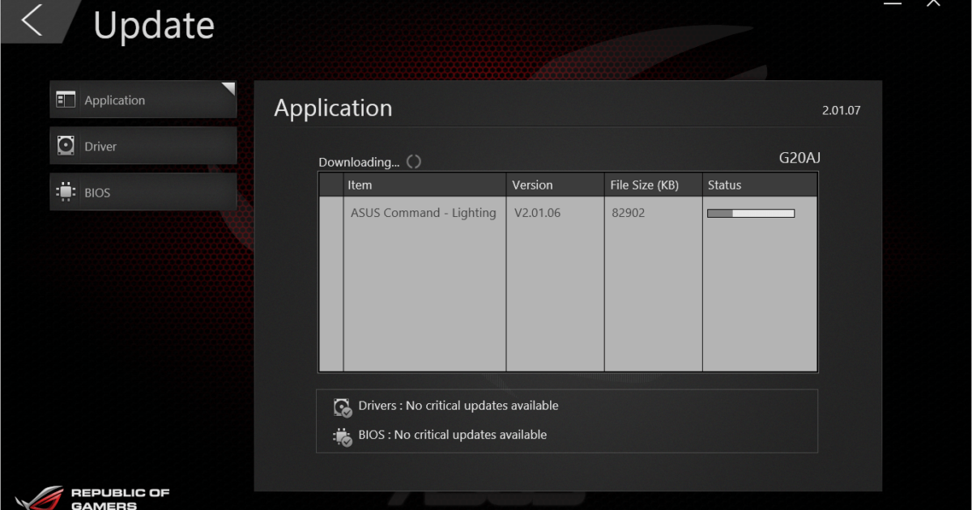Click the version number 2.01.07
Viewport: 972px width, 510px height.
click(842, 109)
